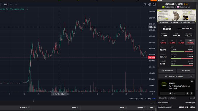Open the indicator quick search icon
The height and width of the screenshot is (111, 198).
[145, 4]
